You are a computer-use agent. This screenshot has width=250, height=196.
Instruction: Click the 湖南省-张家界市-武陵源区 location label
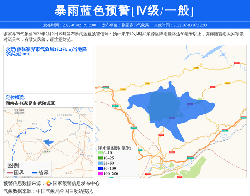30,103
